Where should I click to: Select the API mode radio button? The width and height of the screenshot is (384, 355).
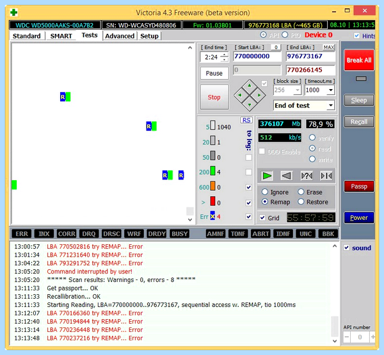264,35
